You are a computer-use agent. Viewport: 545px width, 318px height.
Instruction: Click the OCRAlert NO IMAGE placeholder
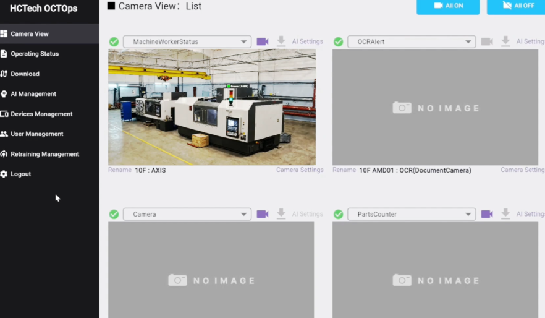(x=435, y=107)
